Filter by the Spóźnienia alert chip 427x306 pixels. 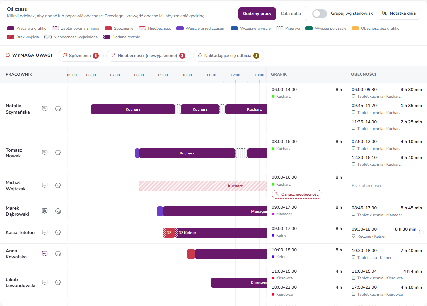[x=81, y=56]
